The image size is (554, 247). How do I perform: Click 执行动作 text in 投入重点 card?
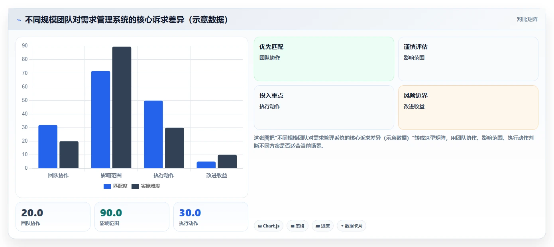point(270,106)
